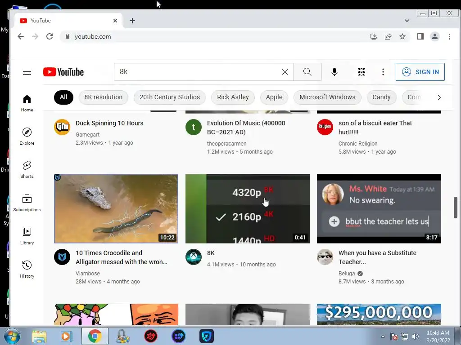Open Subscriptions in the sidebar

click(27, 203)
